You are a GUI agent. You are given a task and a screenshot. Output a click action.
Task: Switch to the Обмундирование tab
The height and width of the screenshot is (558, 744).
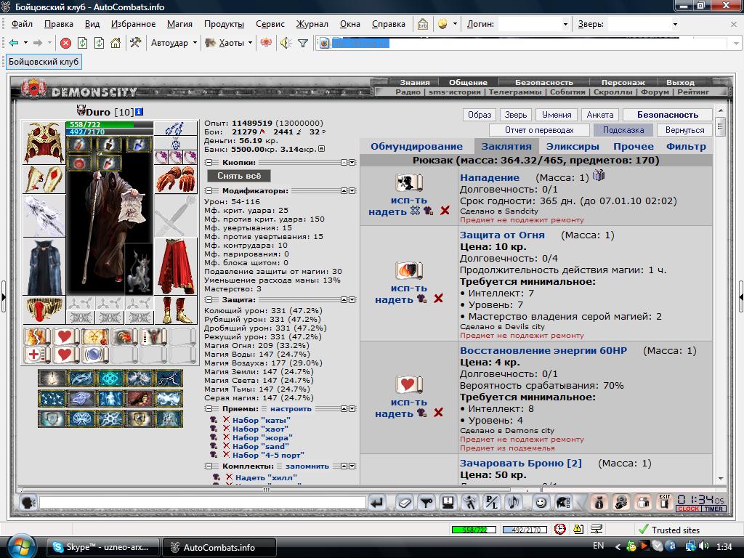416,147
